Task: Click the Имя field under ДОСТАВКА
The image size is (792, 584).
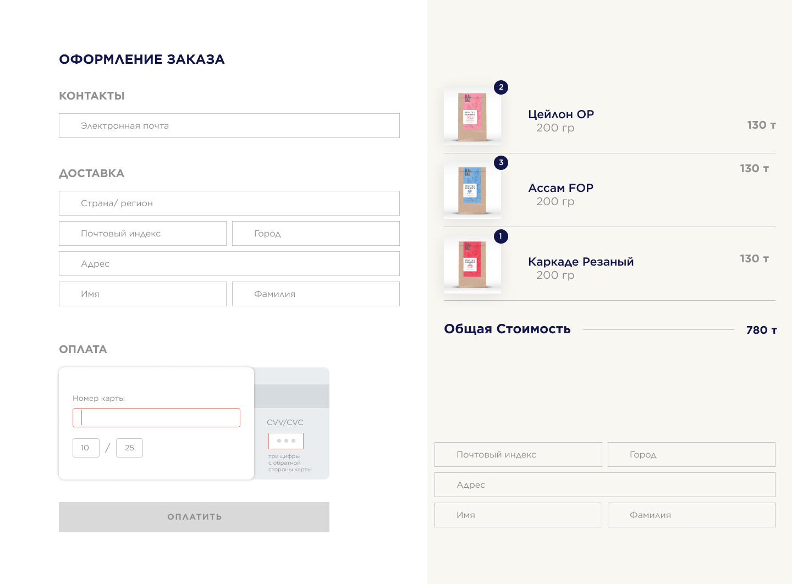Action: [x=143, y=294]
